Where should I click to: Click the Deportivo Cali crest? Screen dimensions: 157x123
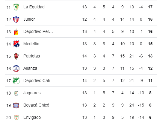(16, 81)
